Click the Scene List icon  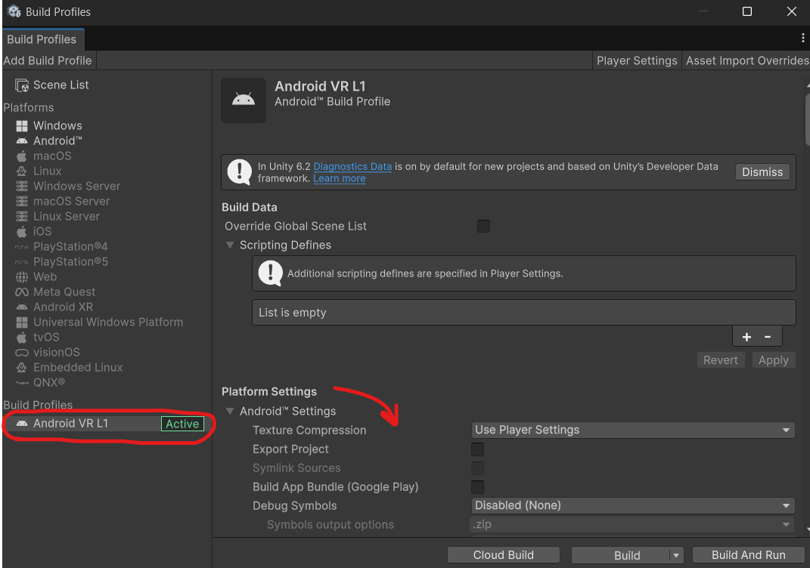coord(22,85)
